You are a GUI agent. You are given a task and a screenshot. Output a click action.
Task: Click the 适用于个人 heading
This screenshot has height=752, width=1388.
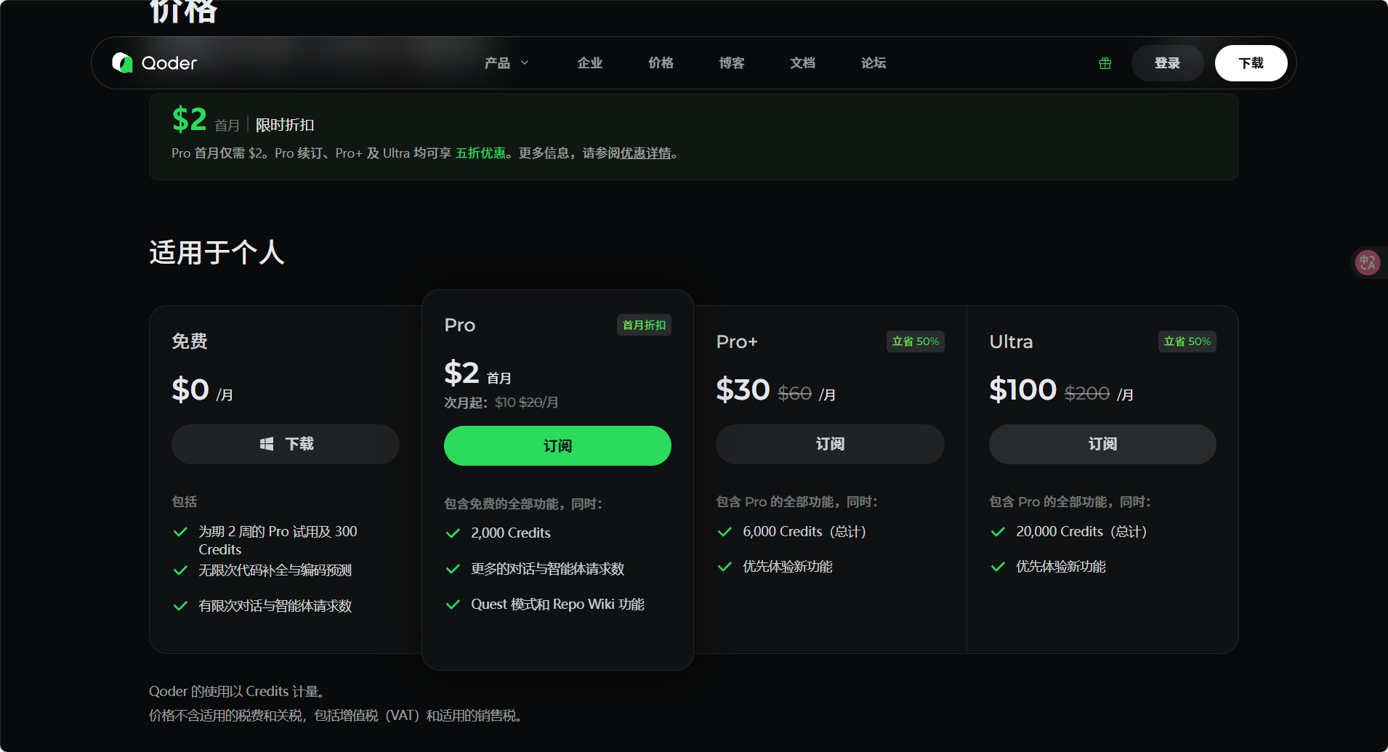pyautogui.click(x=217, y=253)
